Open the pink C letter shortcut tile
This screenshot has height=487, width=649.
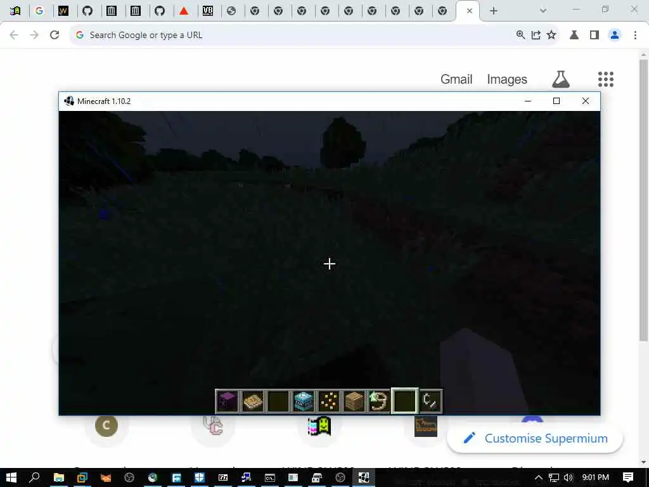coord(213,425)
